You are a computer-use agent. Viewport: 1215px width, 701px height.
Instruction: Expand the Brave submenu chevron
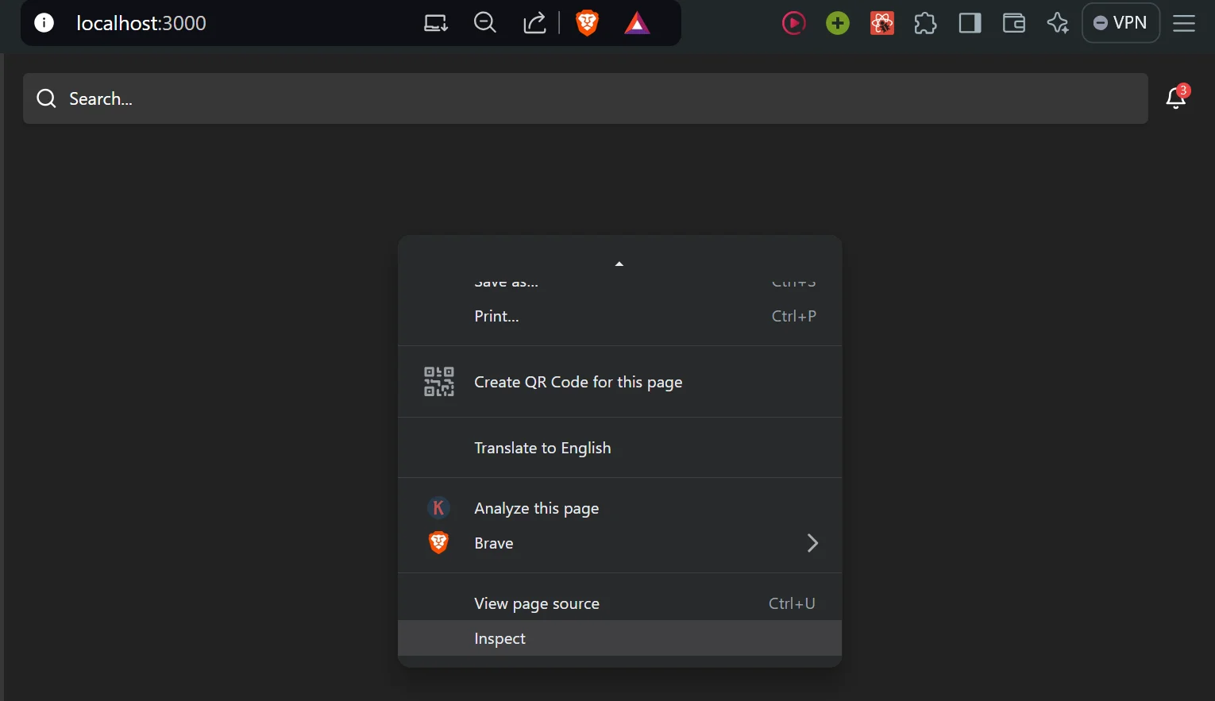pyautogui.click(x=812, y=543)
